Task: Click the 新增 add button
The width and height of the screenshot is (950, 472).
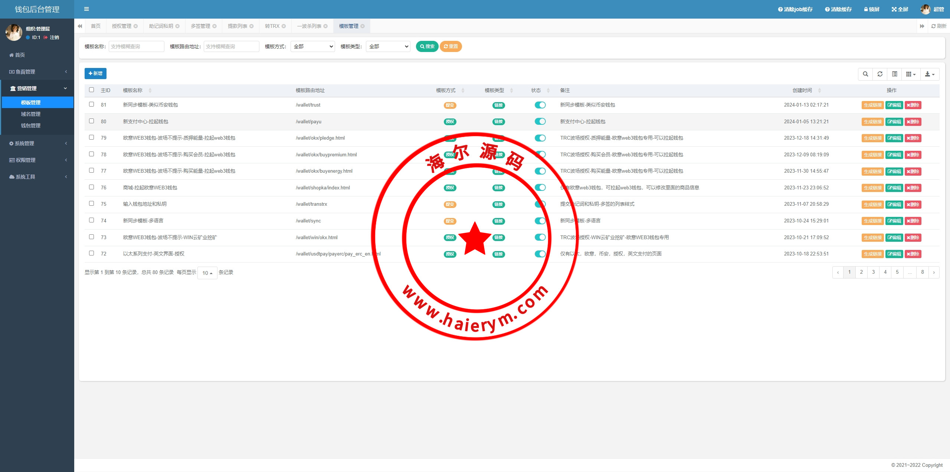Action: (x=95, y=74)
